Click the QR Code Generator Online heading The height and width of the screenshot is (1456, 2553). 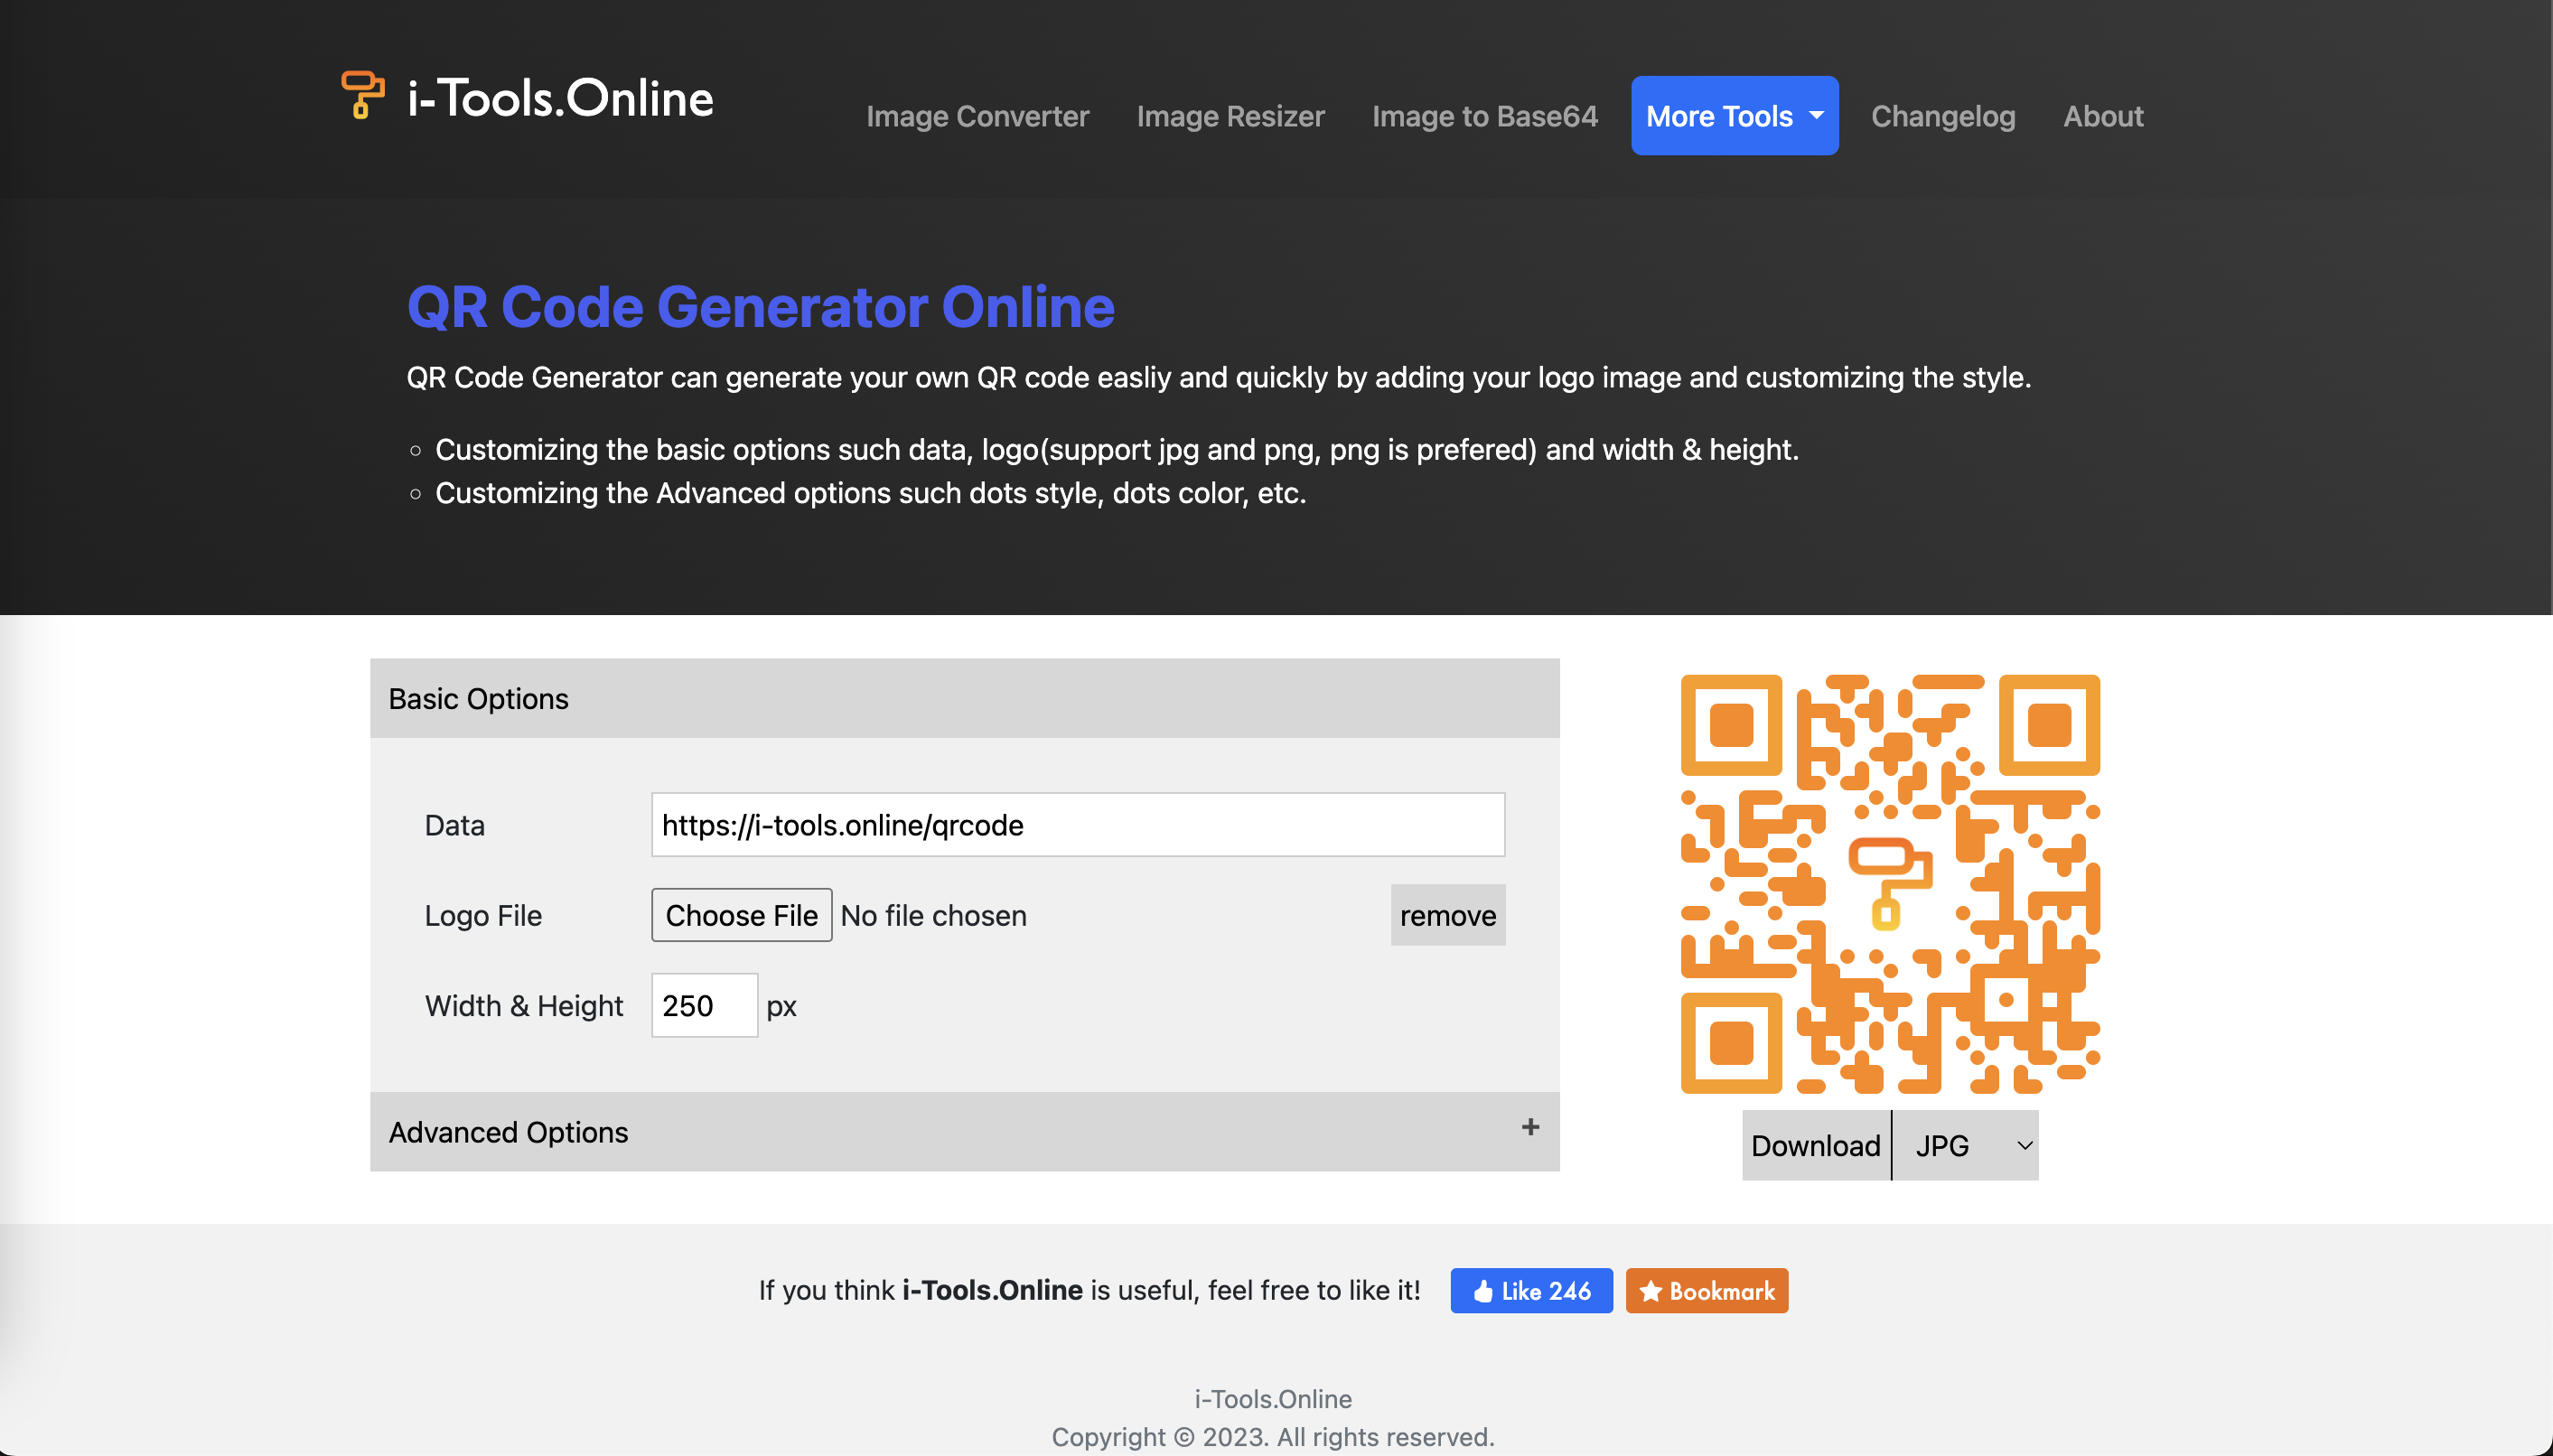coord(760,306)
